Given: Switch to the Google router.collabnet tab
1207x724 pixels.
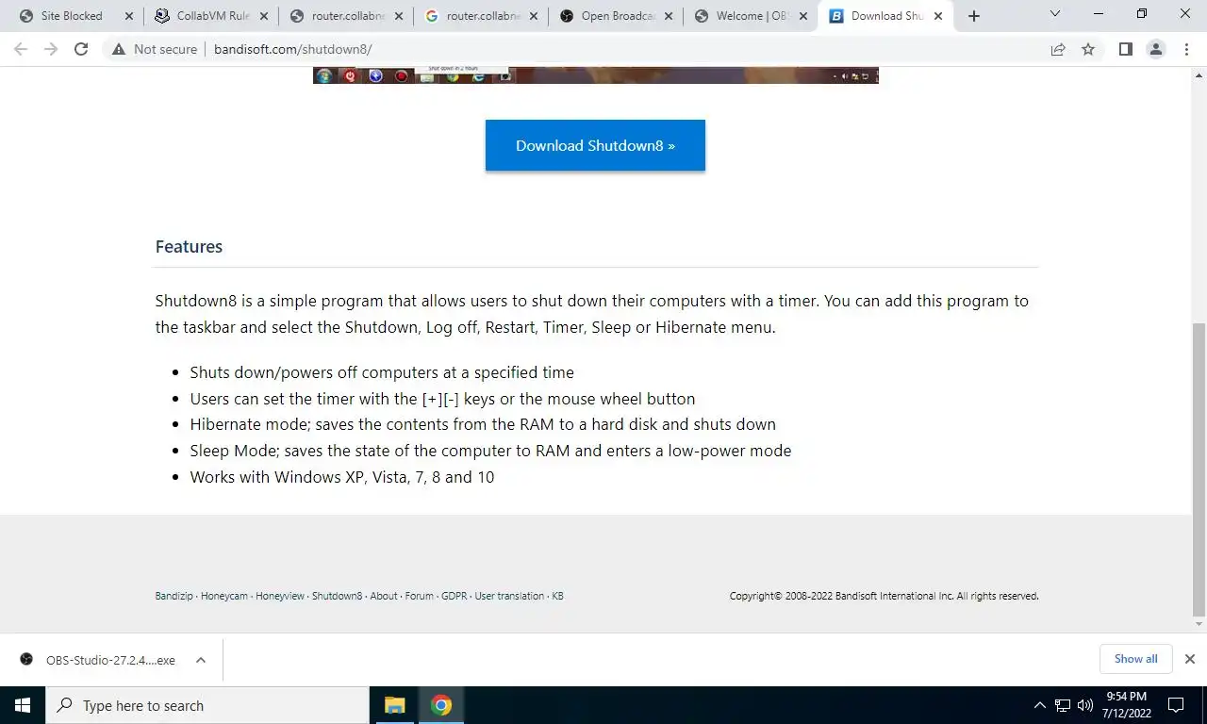Looking at the screenshot, I should point(481,16).
